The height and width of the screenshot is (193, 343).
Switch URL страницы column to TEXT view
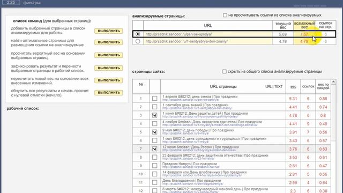click(279, 86)
